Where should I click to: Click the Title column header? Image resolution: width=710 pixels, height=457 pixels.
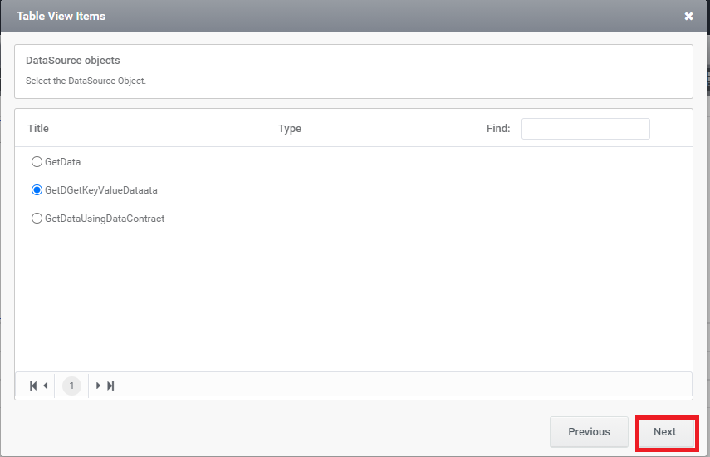[x=38, y=129]
